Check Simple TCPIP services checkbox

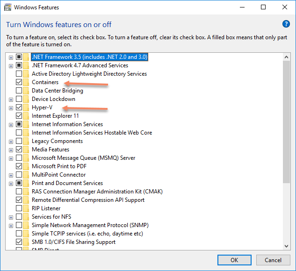19,234
